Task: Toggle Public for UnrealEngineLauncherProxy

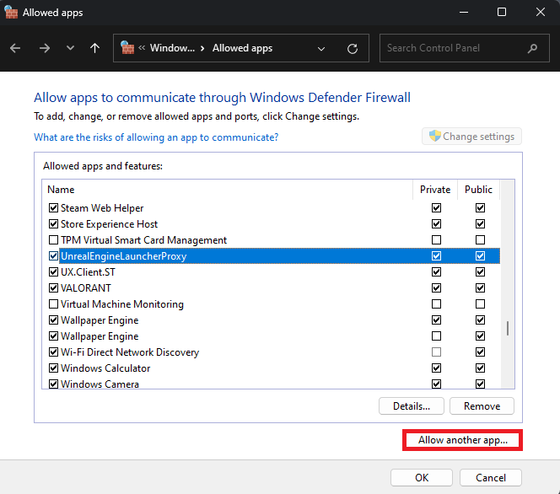Action: coord(480,256)
